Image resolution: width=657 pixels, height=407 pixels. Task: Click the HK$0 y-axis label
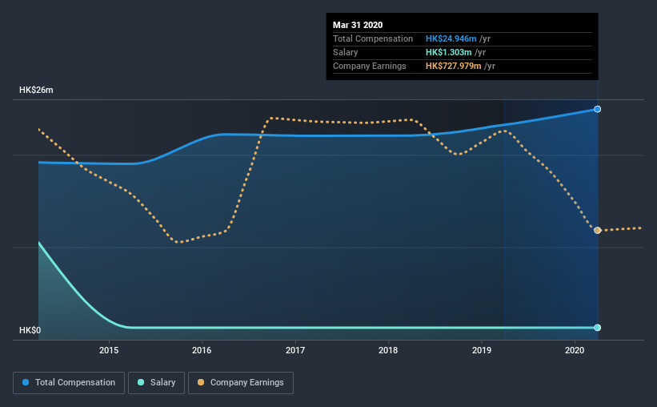tap(30, 331)
